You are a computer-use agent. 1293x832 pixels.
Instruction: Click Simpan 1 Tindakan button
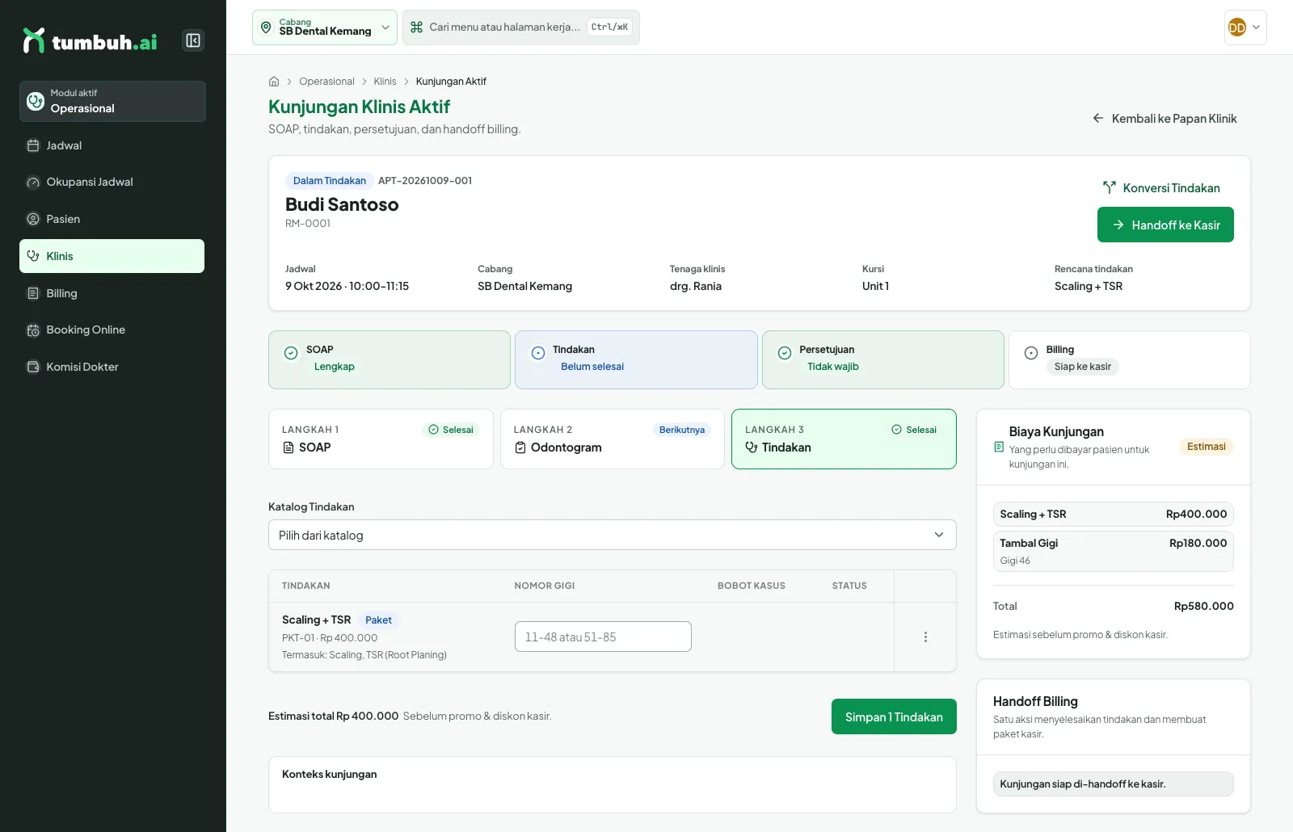[x=894, y=716]
